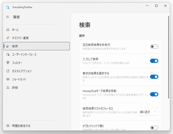Screen dimensions: 173x134
Task: Toggle the hamburger navigation menu
Action: 7,17
